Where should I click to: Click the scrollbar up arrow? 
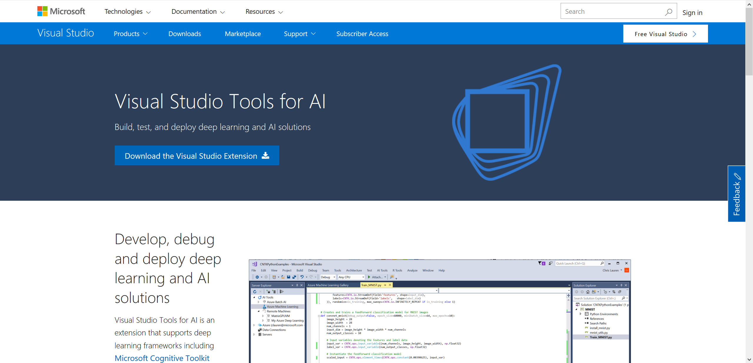(x=749, y=4)
